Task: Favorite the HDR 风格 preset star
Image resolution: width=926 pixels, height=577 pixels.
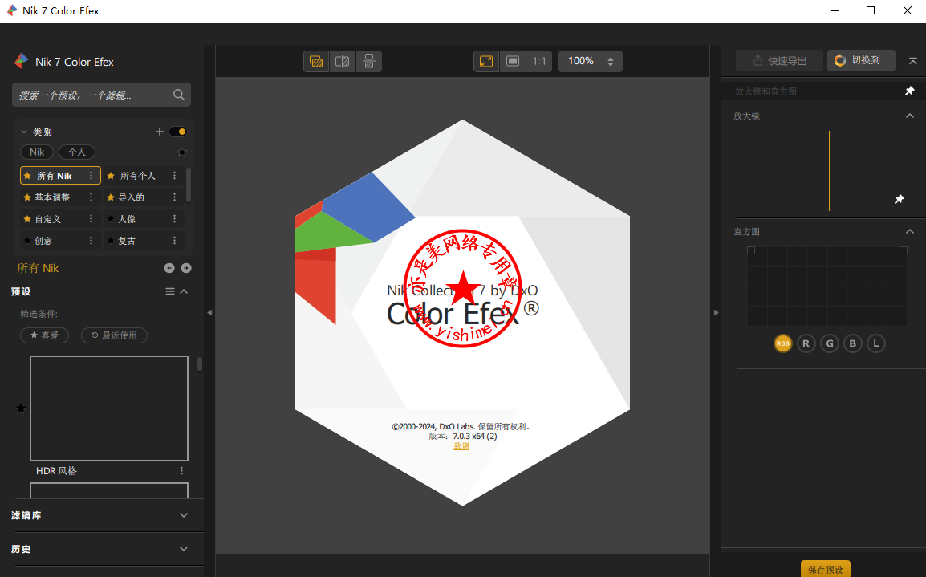Action: (x=21, y=408)
